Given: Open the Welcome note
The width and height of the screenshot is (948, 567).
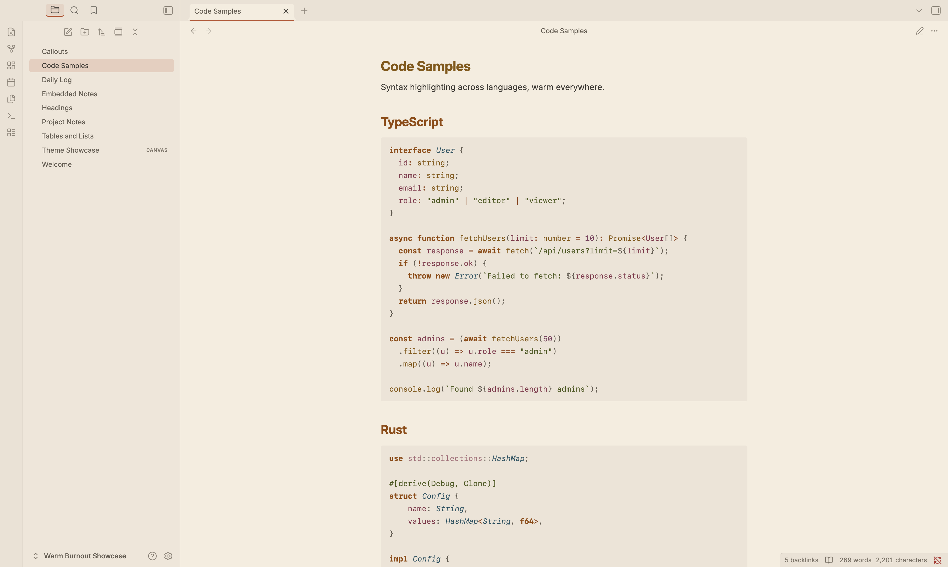Looking at the screenshot, I should [101, 165].
